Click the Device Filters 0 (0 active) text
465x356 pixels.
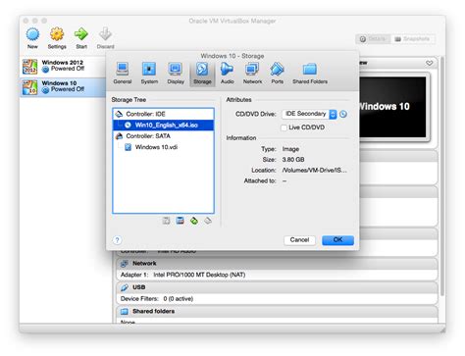coord(157,299)
